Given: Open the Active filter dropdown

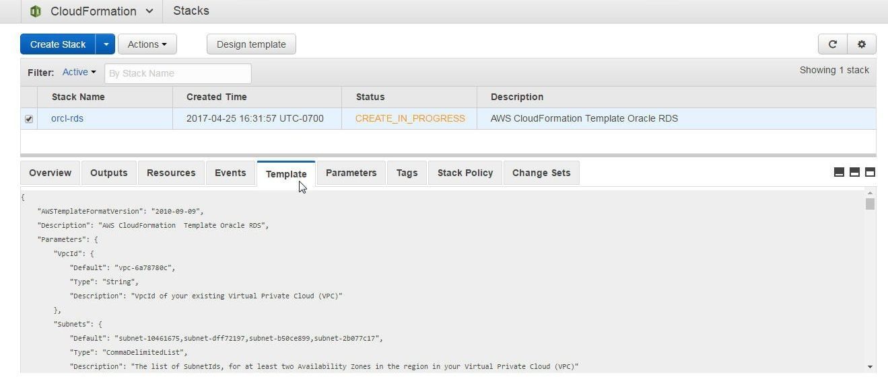Looking at the screenshot, I should (79, 72).
